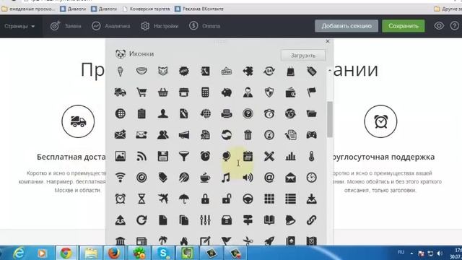
Task: Select the printer icon
Action: coord(227,114)
